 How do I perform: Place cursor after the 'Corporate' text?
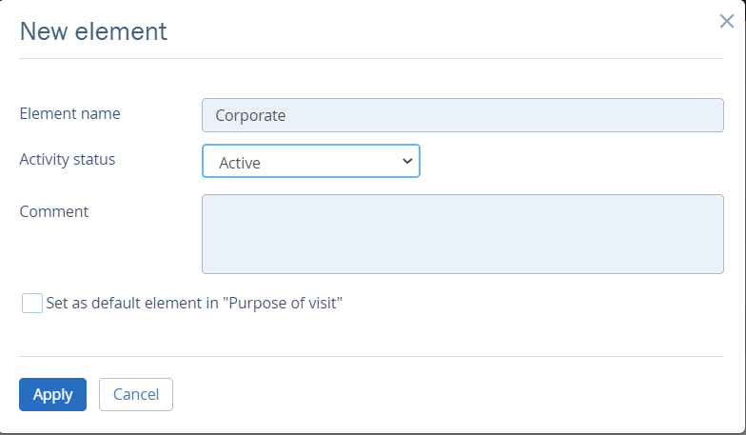click(x=288, y=115)
